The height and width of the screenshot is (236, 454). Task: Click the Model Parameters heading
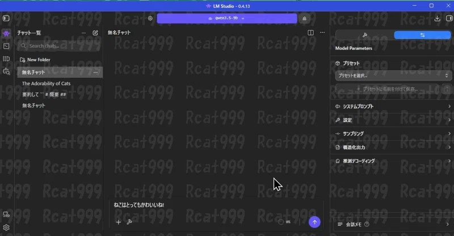tap(354, 48)
